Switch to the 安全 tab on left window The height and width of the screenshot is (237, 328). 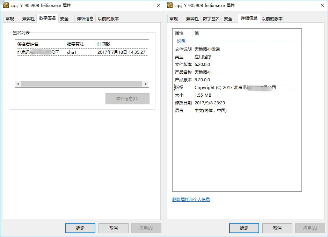65,18
